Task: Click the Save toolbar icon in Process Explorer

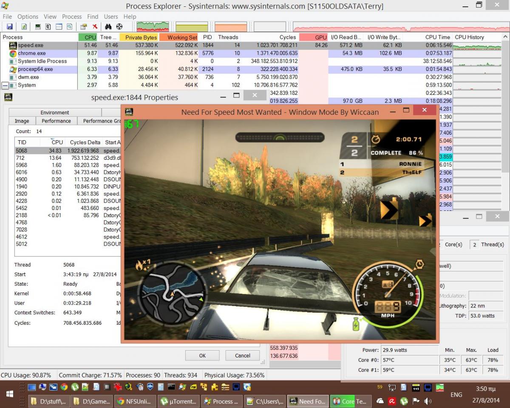Action: [10, 27]
